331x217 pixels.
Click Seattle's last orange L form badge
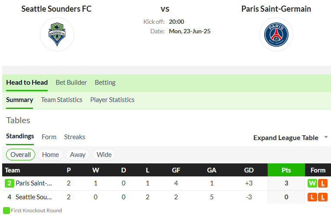coord(323,197)
